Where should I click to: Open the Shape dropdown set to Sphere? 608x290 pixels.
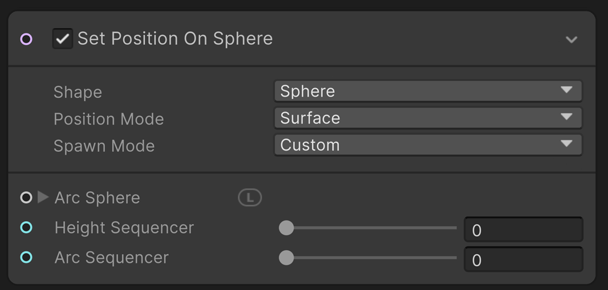[428, 91]
